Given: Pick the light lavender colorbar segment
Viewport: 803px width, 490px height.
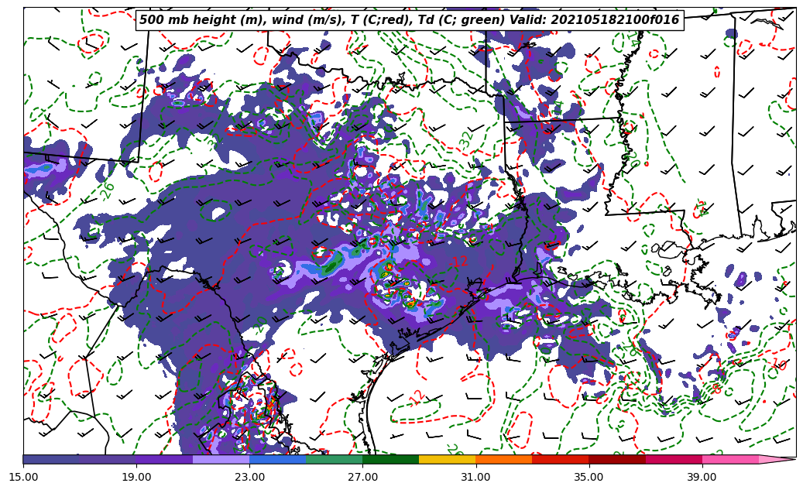Looking at the screenshot, I should click(x=221, y=459).
